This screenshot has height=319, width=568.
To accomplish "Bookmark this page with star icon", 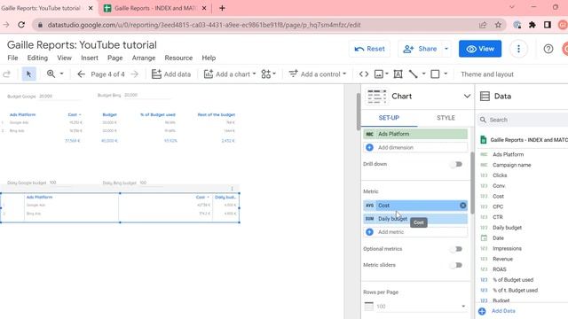I will point(498,25).
